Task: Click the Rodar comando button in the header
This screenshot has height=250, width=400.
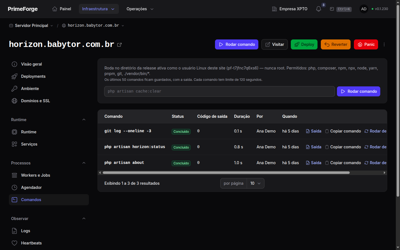Action: tap(237, 44)
